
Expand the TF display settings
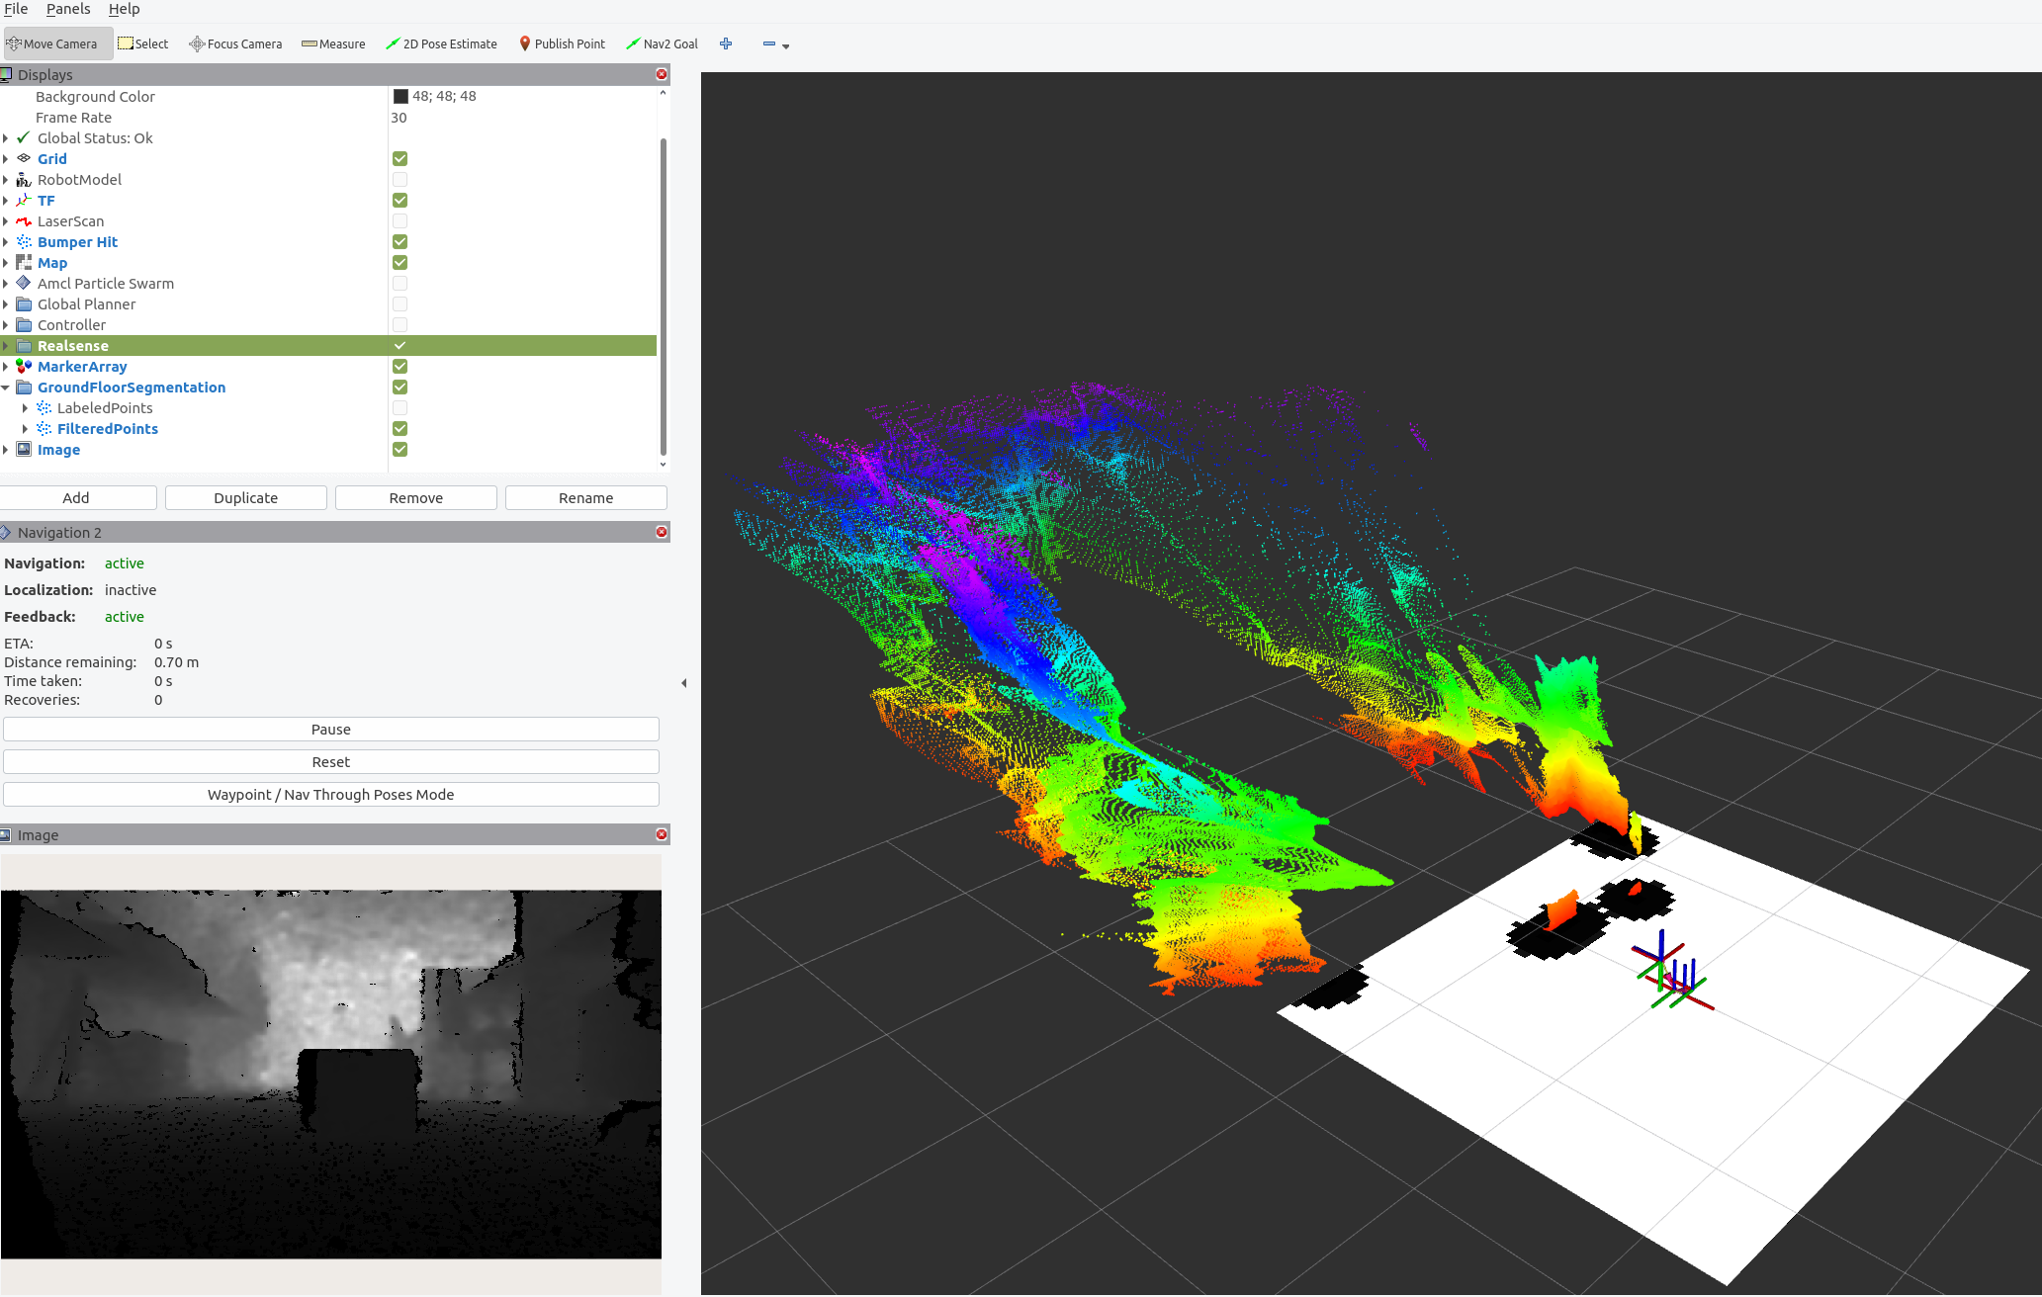pos(7,200)
